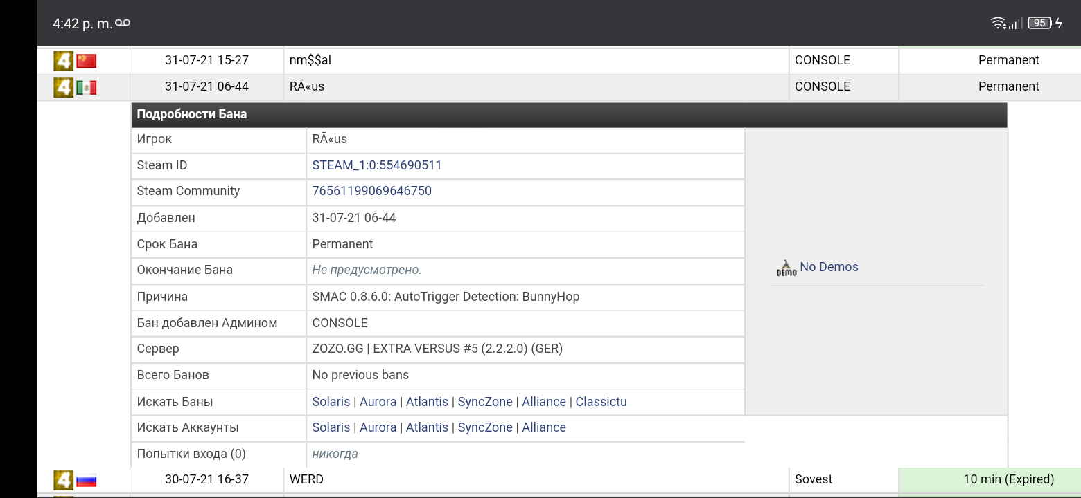Tap the battery indicator in status bar

coord(1039,23)
